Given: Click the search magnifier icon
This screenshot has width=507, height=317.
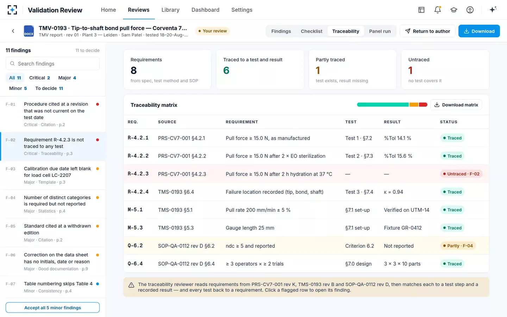Looking at the screenshot, I should [12, 64].
